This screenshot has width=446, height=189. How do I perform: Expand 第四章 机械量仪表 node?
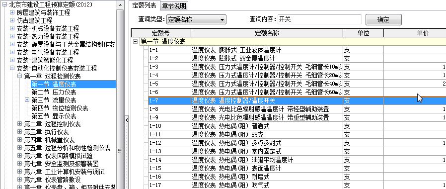pos(19,140)
